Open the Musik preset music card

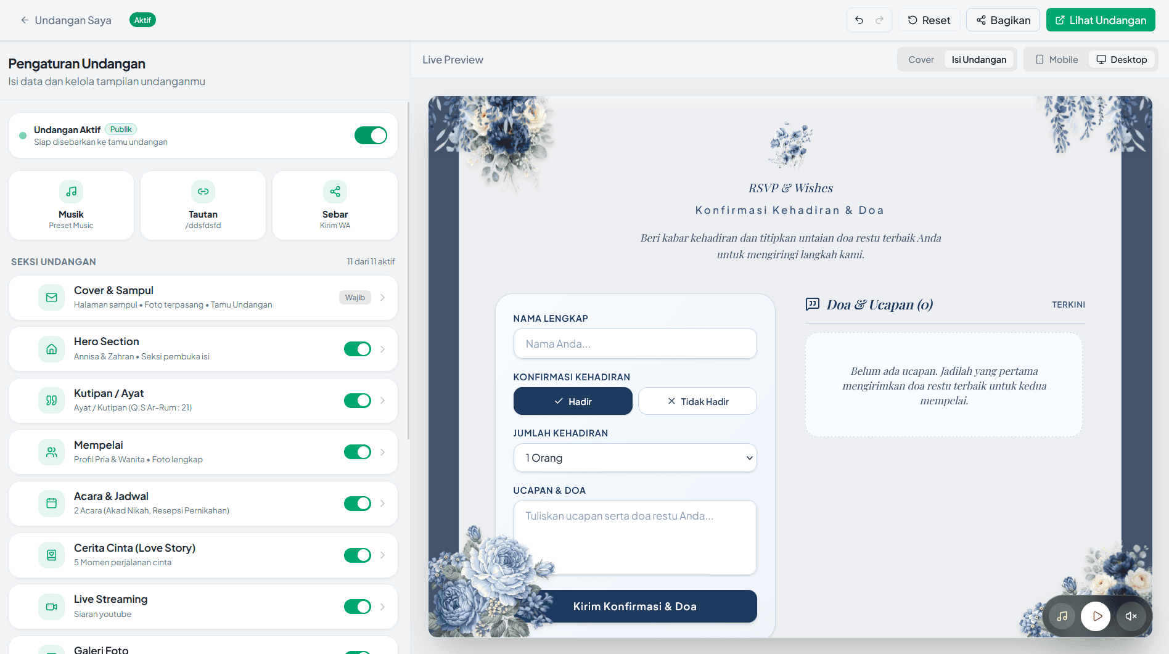tap(71, 205)
